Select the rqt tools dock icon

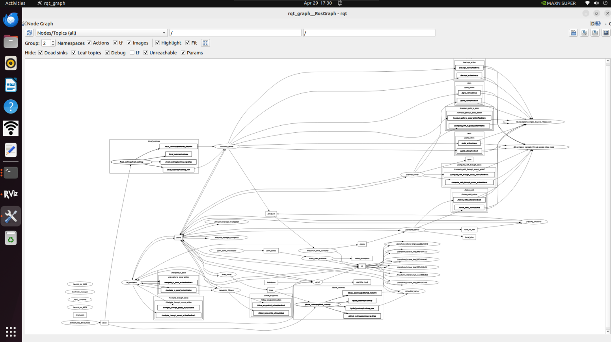(11, 216)
